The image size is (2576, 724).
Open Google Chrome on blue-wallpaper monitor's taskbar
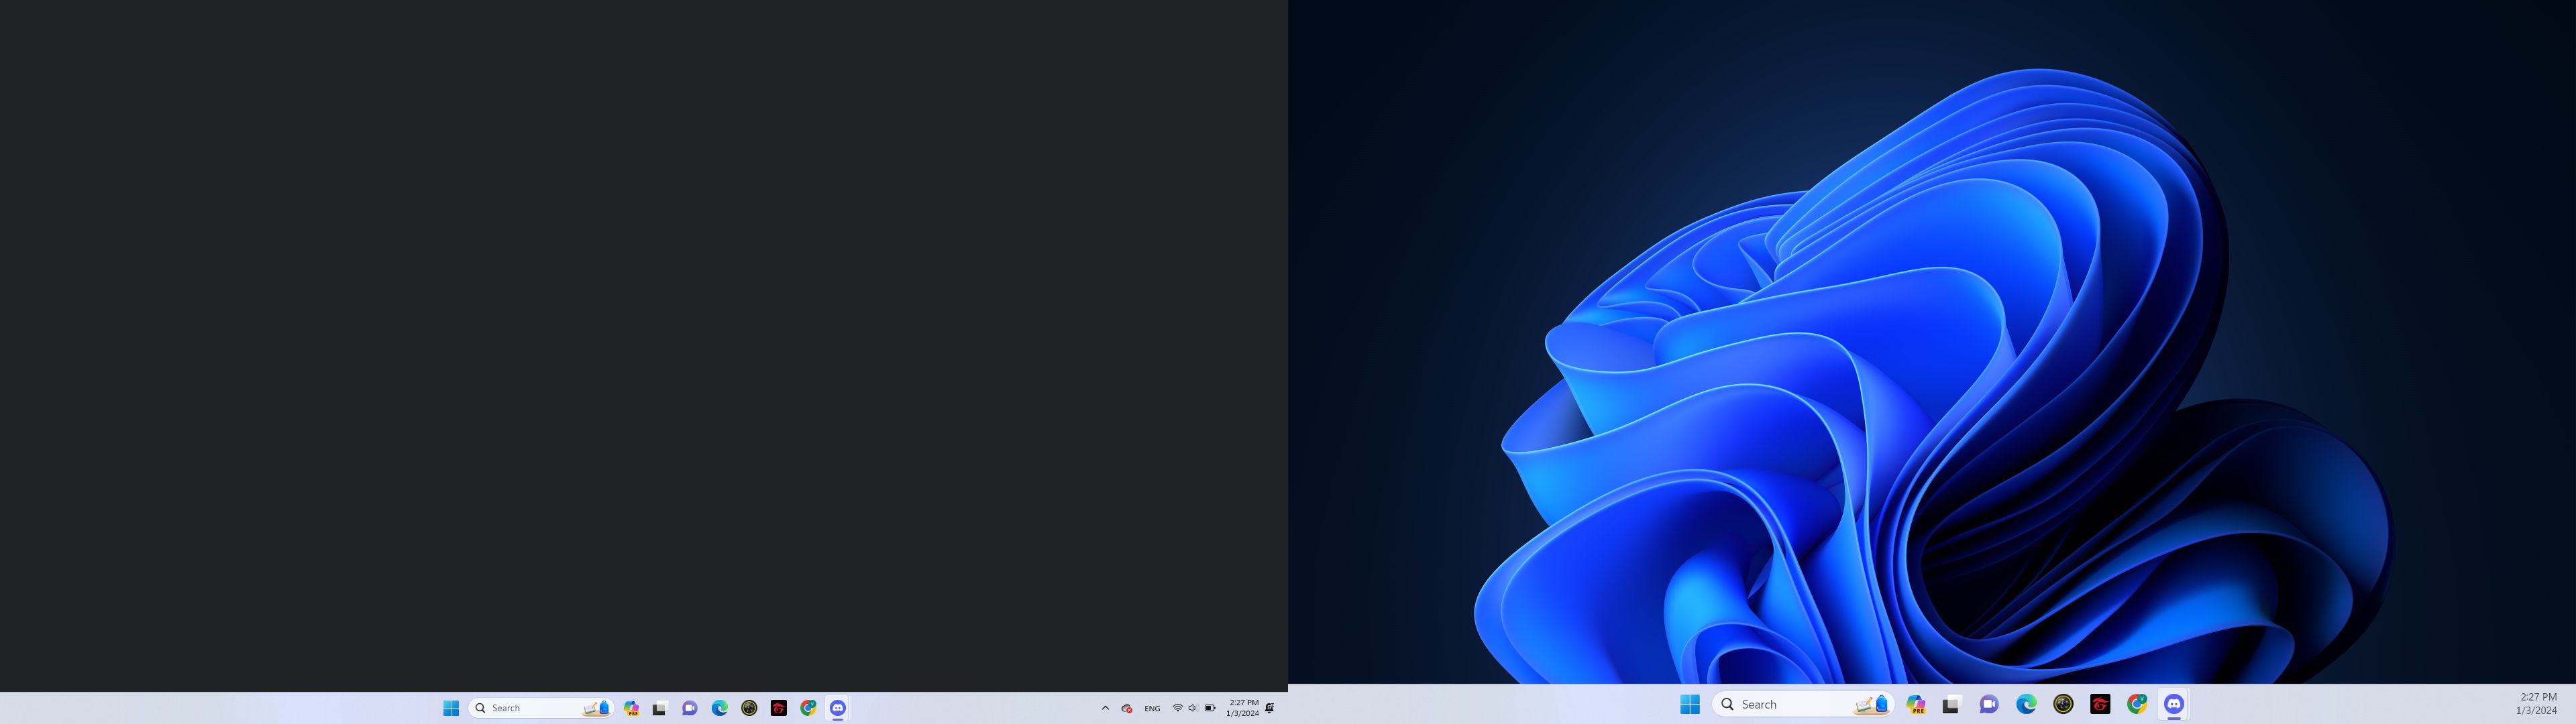[x=2137, y=704]
